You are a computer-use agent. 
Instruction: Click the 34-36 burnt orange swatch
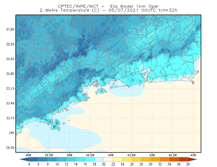point(174,159)
